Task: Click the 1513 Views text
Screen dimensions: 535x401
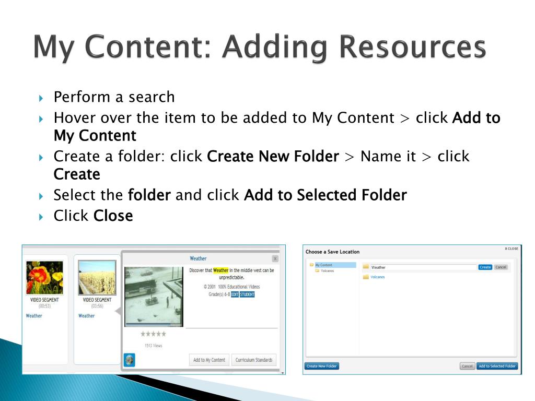Action: pyautogui.click(x=153, y=346)
